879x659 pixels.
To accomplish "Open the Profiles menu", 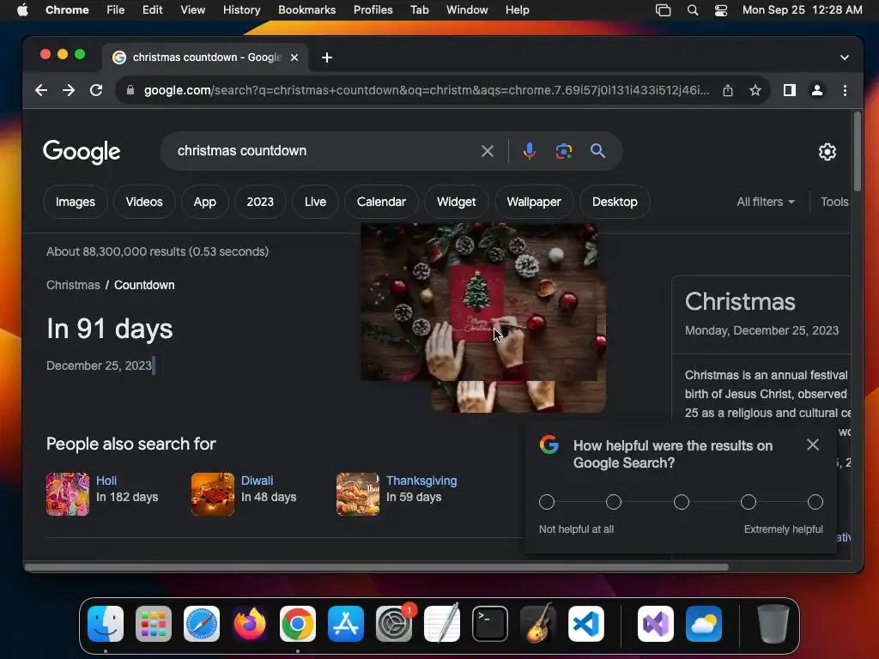I will pos(373,9).
